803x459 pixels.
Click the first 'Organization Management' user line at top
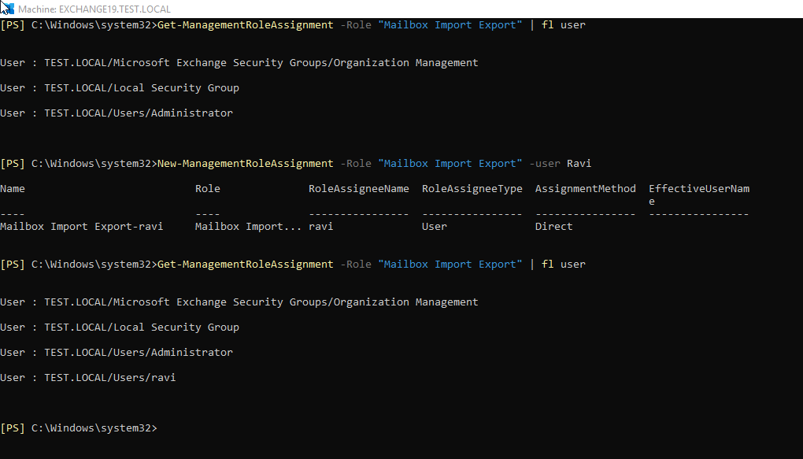239,62
